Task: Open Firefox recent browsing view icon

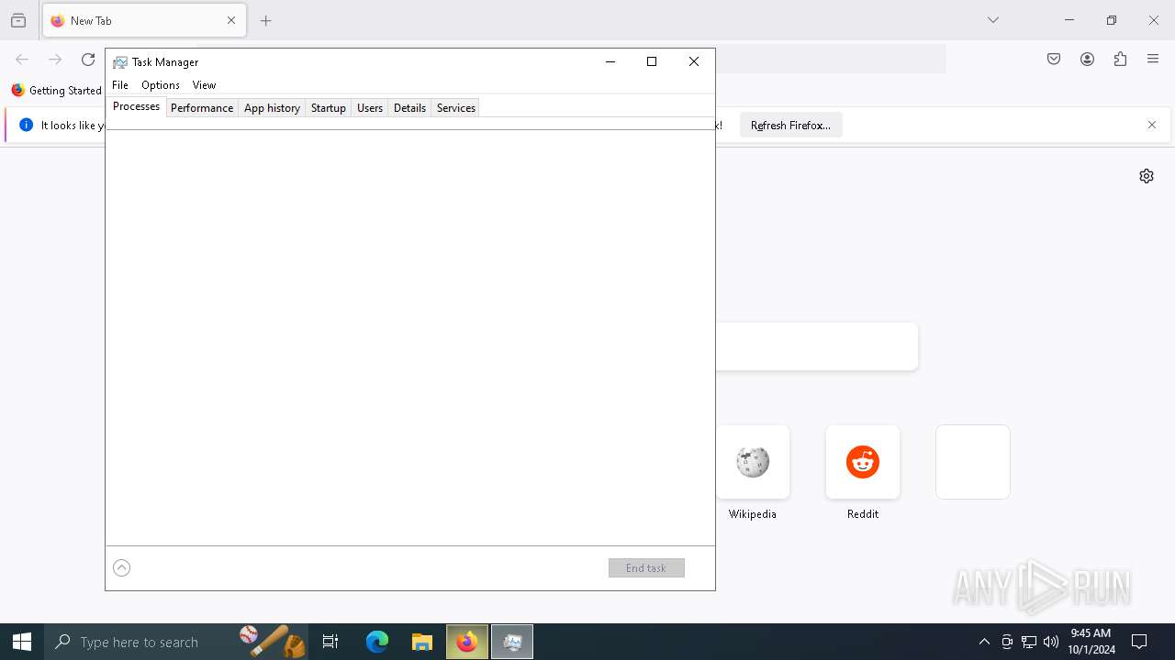Action: pyautogui.click(x=18, y=20)
